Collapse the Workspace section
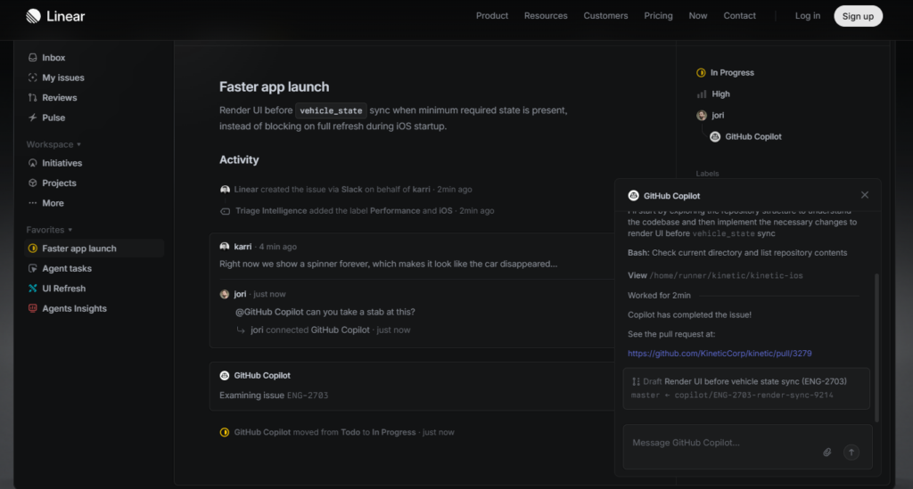Image resolution: width=913 pixels, height=489 pixels. [53, 144]
